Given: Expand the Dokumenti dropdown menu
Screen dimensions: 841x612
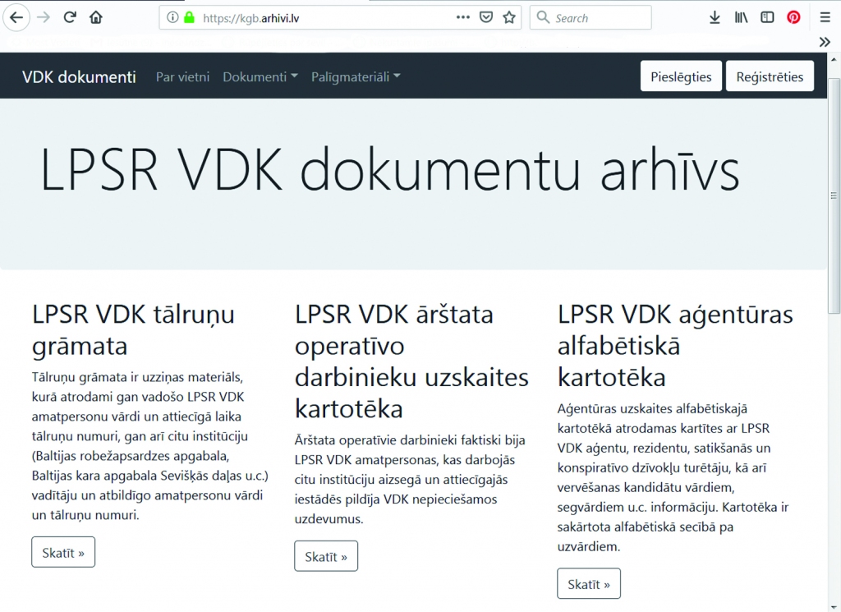Looking at the screenshot, I should pos(260,76).
